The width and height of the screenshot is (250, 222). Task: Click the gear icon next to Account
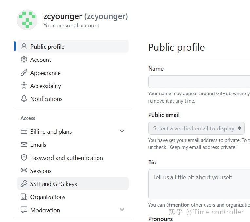[24, 60]
